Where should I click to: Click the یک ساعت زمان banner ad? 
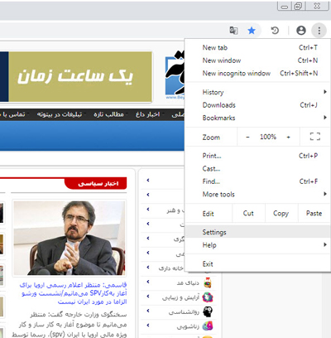click(x=76, y=76)
